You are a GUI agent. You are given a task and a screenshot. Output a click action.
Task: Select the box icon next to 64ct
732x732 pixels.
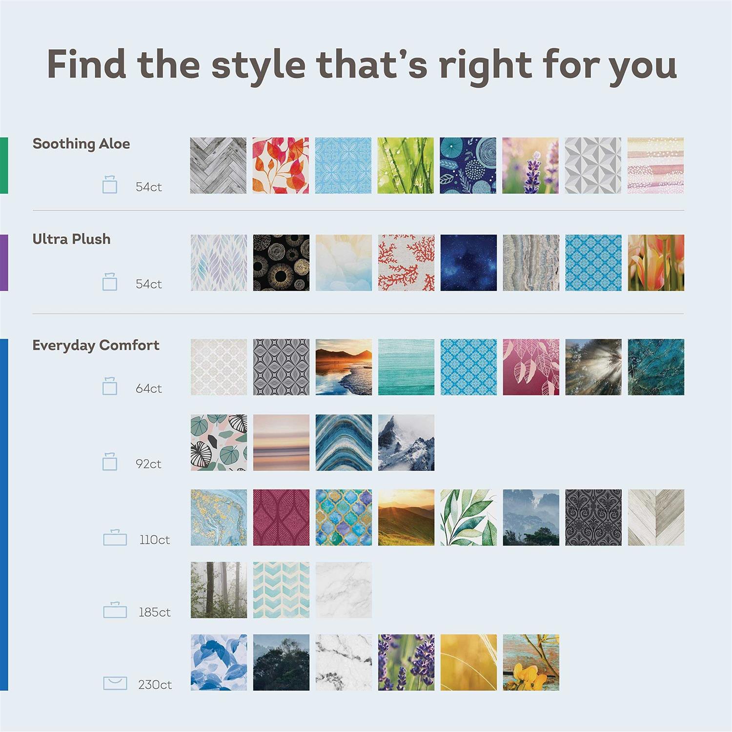click(110, 386)
